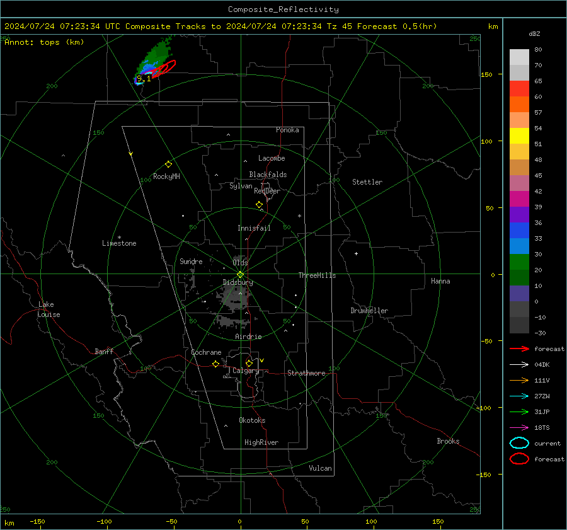The width and height of the screenshot is (567, 530).
Task: Select the white 04DK arrow legend icon
Action: [x=519, y=364]
